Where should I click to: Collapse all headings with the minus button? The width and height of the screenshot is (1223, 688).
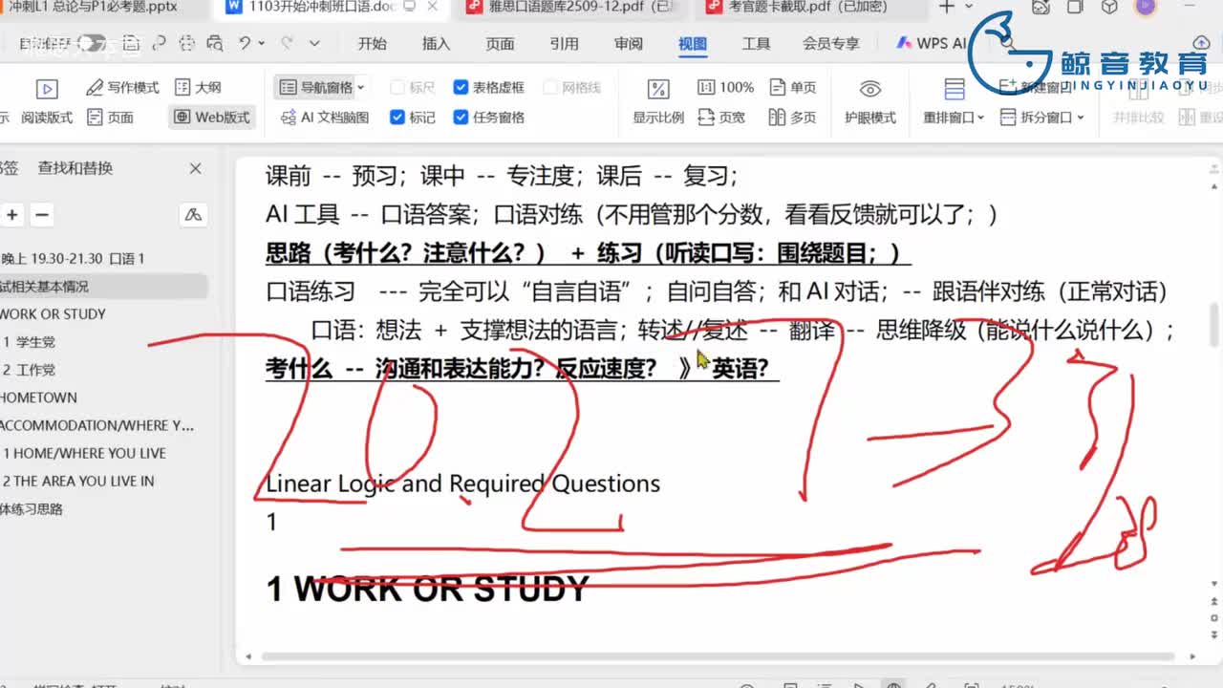coord(42,215)
